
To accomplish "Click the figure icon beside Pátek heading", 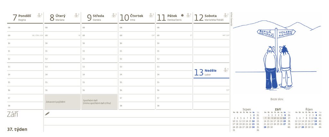I will pyautogui.click(x=189, y=15).
